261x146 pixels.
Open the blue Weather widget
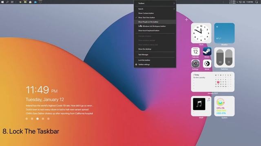(x=224, y=33)
